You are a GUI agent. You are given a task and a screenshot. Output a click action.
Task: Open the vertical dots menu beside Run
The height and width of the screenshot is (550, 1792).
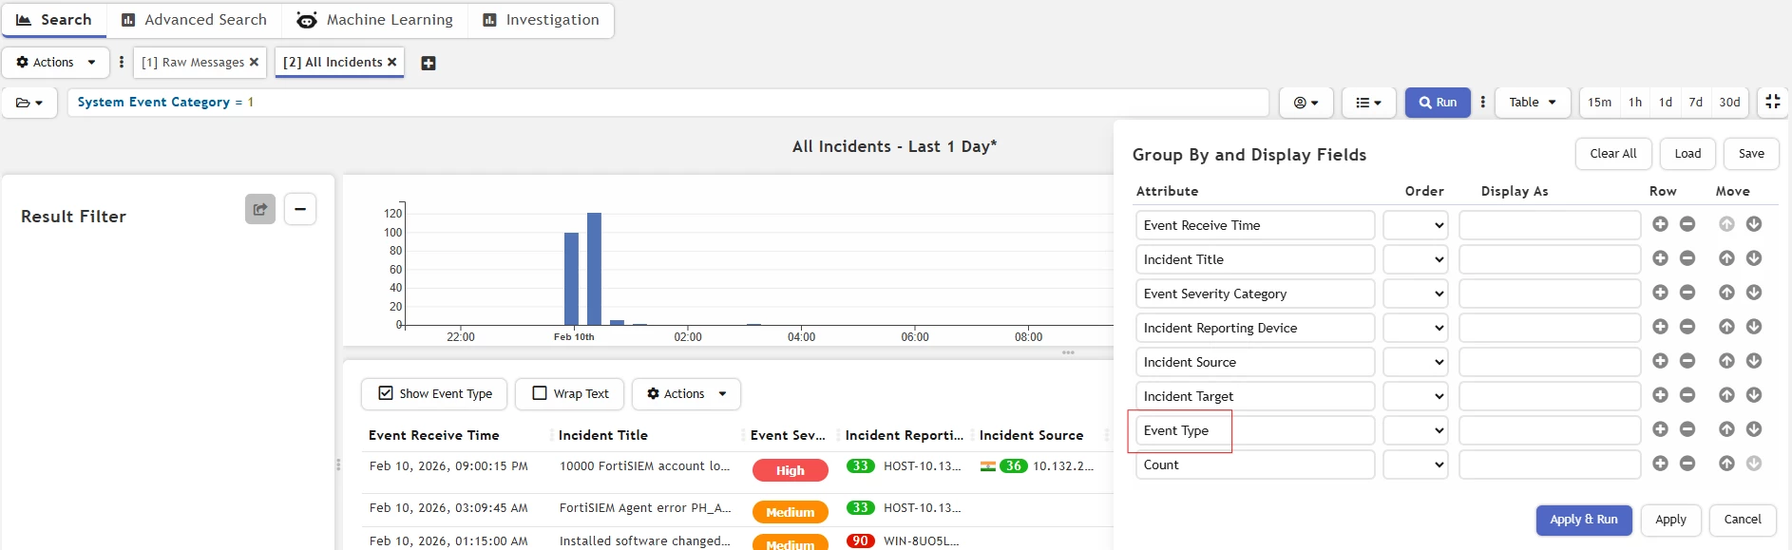coord(1483,102)
